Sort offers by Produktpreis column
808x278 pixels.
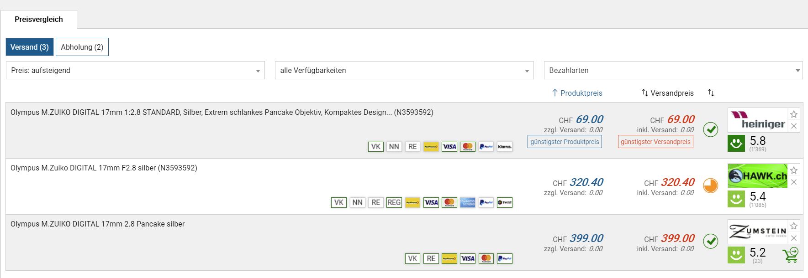[577, 93]
